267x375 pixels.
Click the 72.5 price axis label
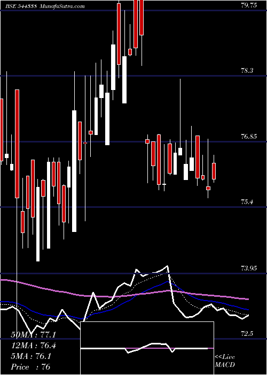tap(247, 334)
